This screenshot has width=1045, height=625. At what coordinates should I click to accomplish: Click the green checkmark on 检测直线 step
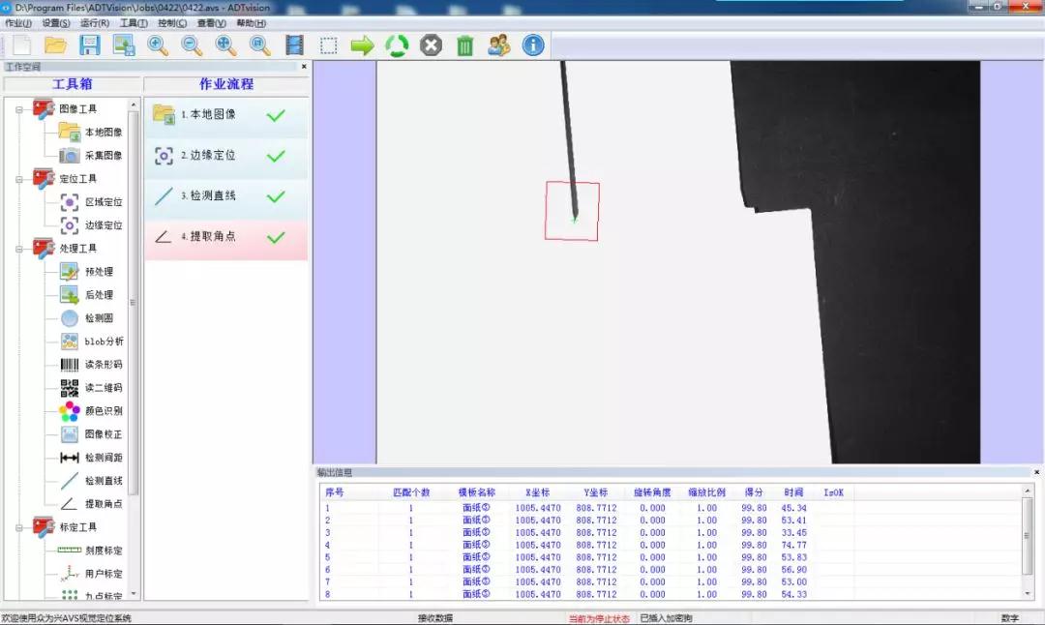point(276,196)
